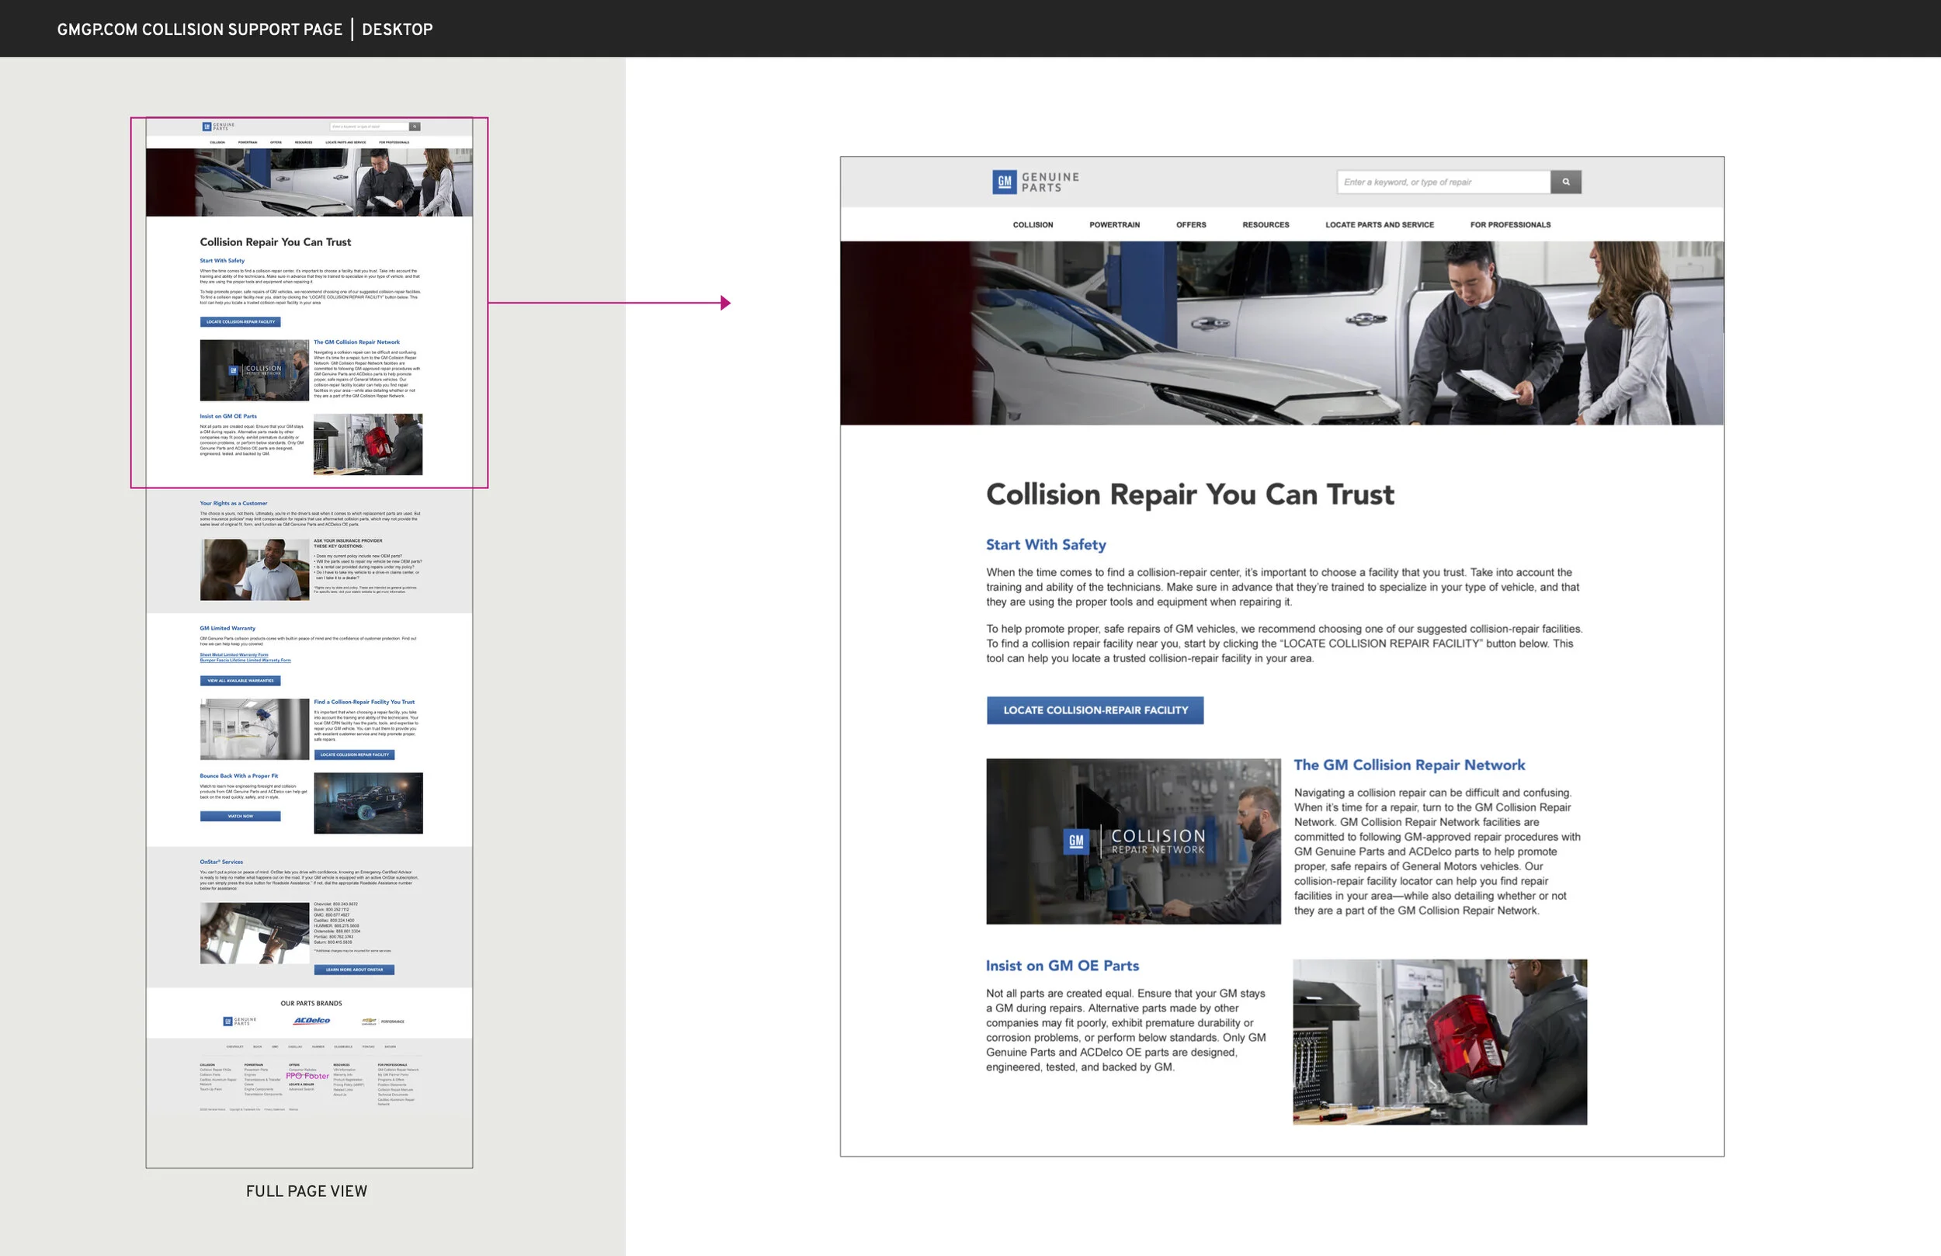
Task: Click the Locate button beside the paint booth photo
Action: point(354,755)
